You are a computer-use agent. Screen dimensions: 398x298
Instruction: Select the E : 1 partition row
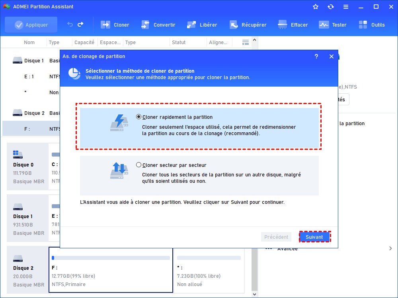pos(31,77)
